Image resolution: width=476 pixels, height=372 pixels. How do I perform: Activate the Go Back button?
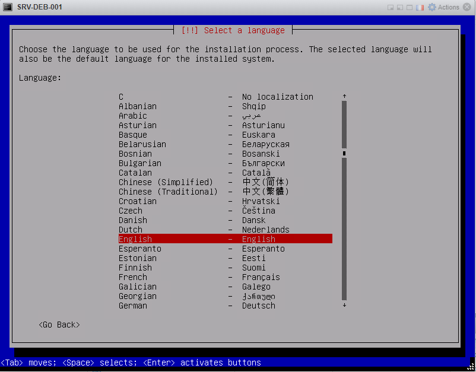[x=59, y=325]
